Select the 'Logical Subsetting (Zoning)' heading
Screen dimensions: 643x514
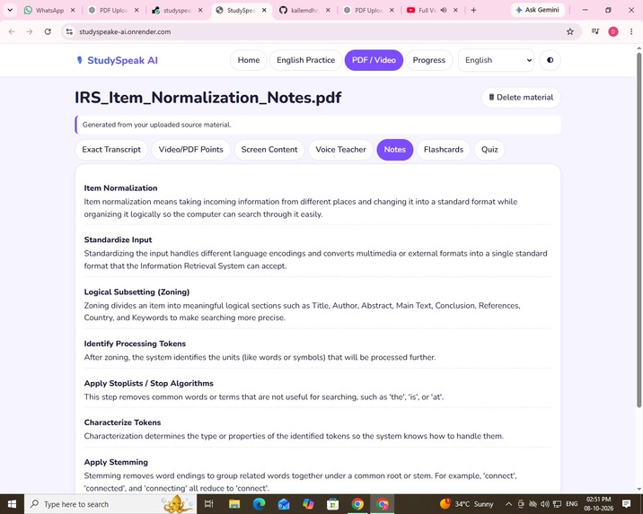pos(137,292)
